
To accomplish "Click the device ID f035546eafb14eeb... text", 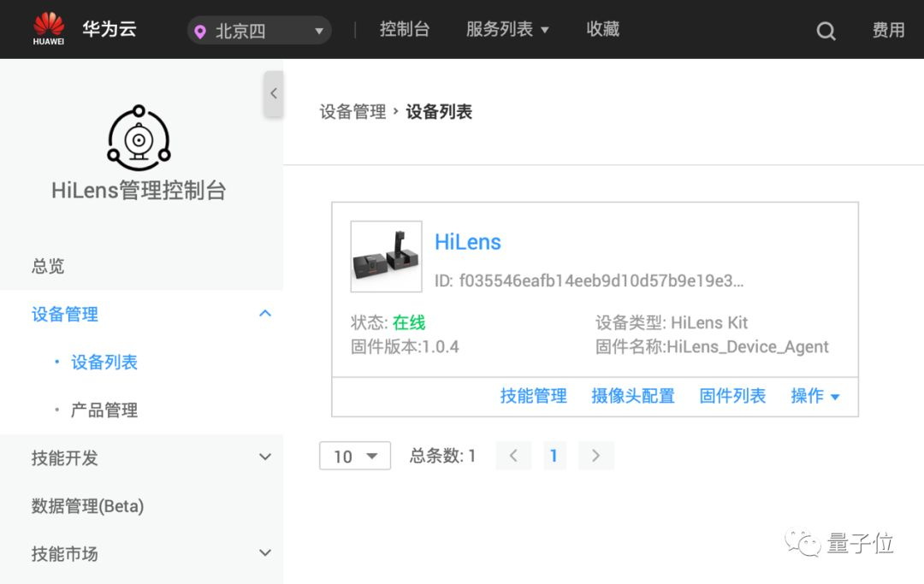I will [589, 280].
